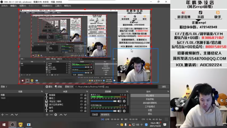Open the Windows notification center
227x128 pixels.
[x=165, y=125]
